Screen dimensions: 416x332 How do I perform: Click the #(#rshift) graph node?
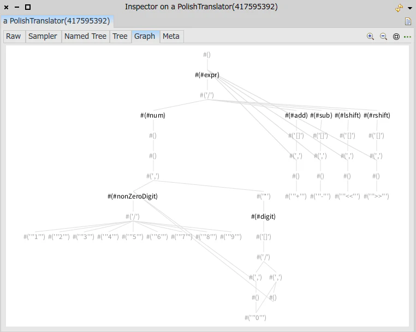point(377,115)
